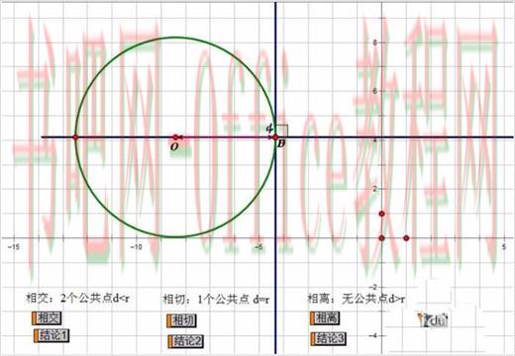
Task: Click the 相切 action button
Action: point(181,320)
